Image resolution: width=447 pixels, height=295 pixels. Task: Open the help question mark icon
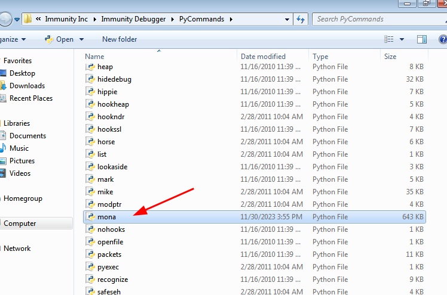(x=443, y=39)
